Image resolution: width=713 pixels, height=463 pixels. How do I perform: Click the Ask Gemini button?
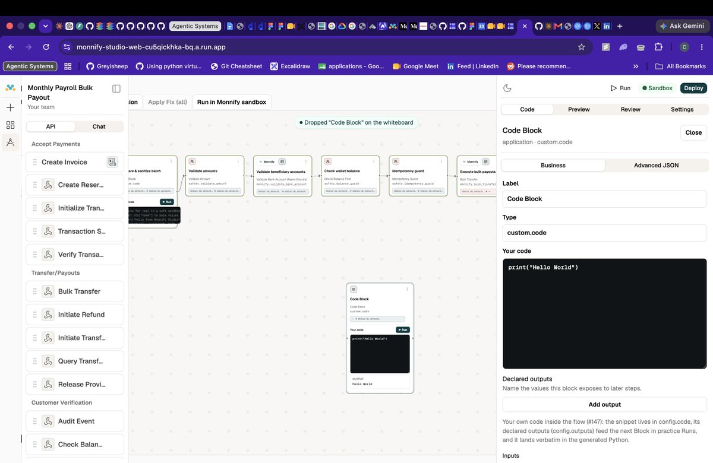click(x=682, y=26)
